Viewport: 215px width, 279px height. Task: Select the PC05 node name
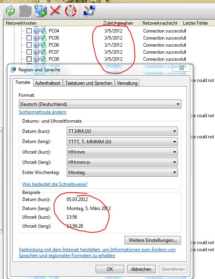[x=54, y=38]
